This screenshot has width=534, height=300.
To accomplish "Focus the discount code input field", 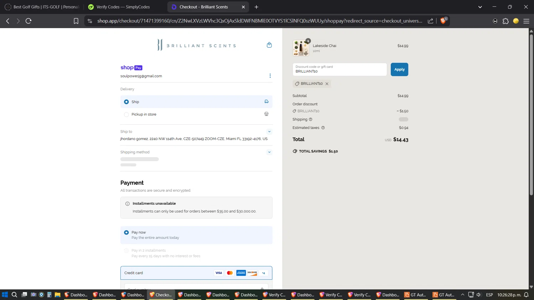I will point(340,69).
